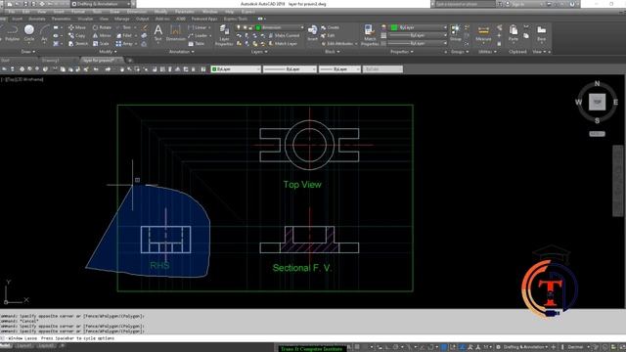Open the ByColor plot style dropdown

tap(382, 69)
